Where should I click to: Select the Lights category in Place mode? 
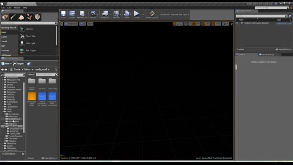(4, 37)
